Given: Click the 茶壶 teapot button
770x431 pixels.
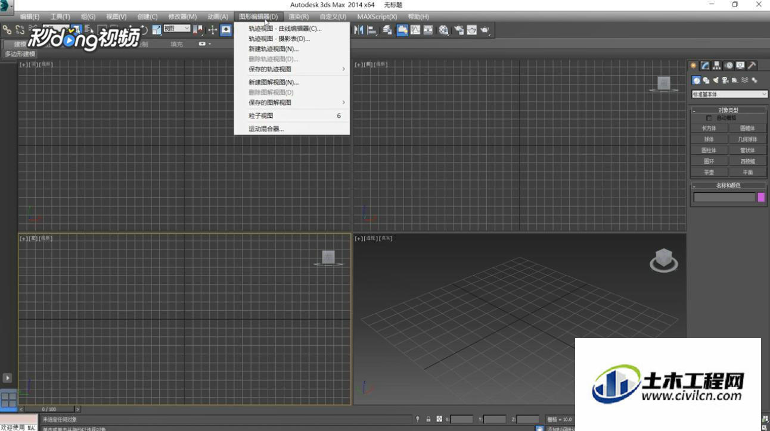Looking at the screenshot, I should tap(709, 172).
